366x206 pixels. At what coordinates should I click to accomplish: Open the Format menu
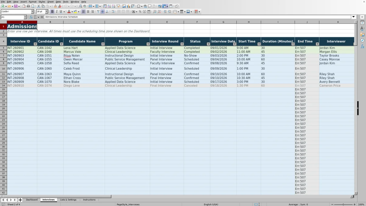point(33,2)
